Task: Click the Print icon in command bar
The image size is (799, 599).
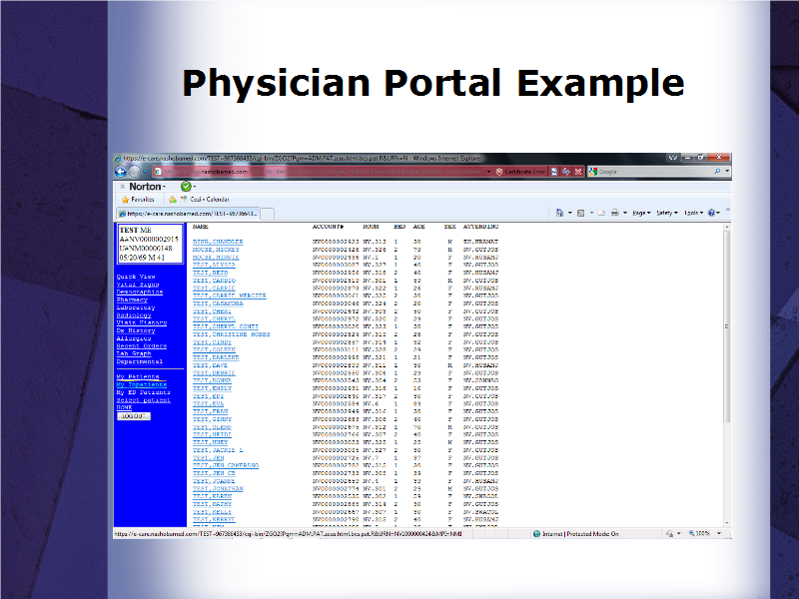Action: pos(613,213)
